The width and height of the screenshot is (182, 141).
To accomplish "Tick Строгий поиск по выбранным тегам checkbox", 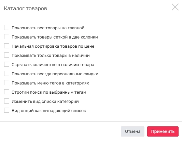I will coord(6,92).
